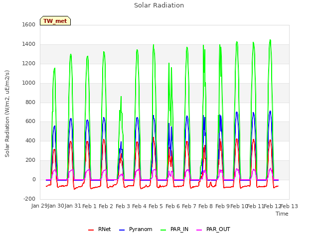
Task: Click the Jan 29 x-axis label
Action: [x=39, y=206]
